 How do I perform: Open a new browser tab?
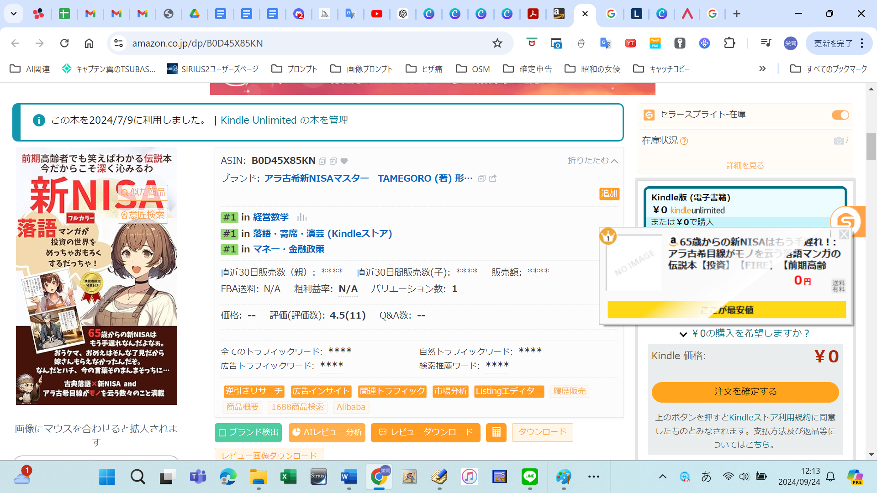coord(737,14)
